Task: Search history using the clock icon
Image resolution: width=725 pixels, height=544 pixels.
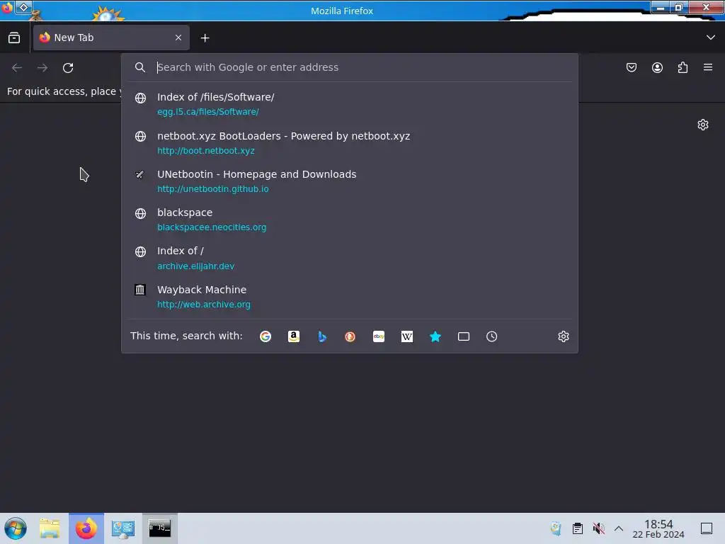Action: pos(491,336)
